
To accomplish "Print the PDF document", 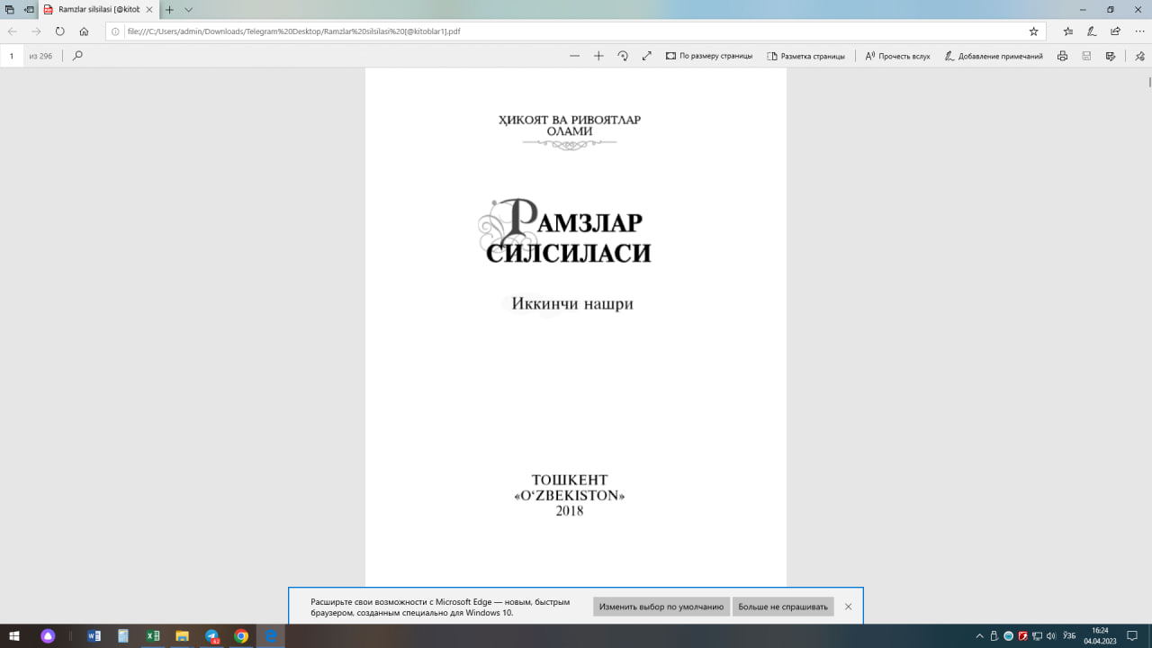I will coord(1063,56).
